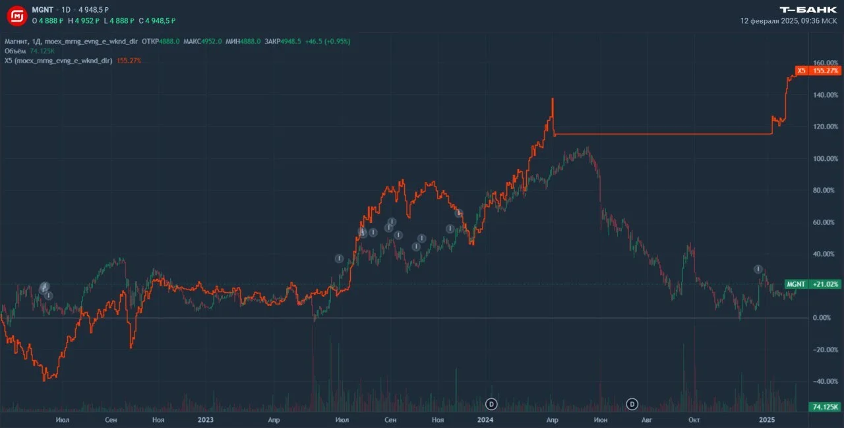Viewport: 844px width, 428px height.
Task: Click the 60.00% price scale label
Action: 825,222
